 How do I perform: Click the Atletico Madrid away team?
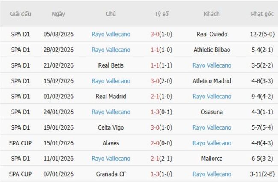pyautogui.click(x=212, y=81)
